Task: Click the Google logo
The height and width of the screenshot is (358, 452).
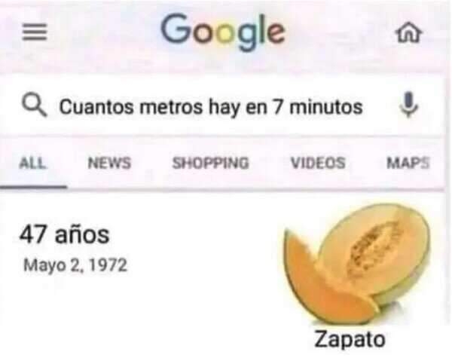Action: [x=223, y=32]
